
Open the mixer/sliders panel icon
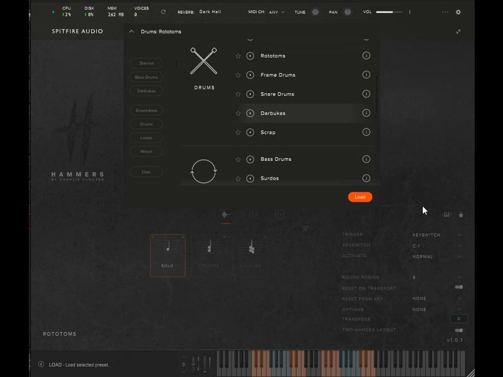pos(252,215)
